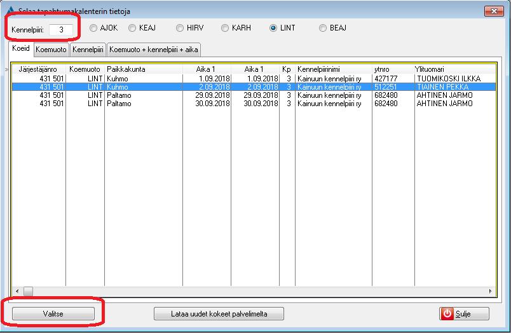Click the Kp column header

[287, 69]
